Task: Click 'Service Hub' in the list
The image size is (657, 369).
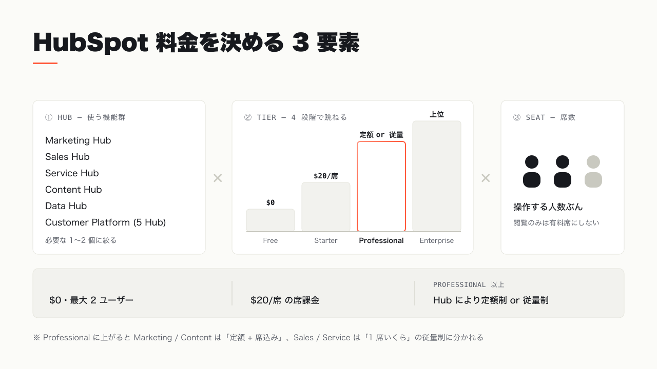Action: 72,173
